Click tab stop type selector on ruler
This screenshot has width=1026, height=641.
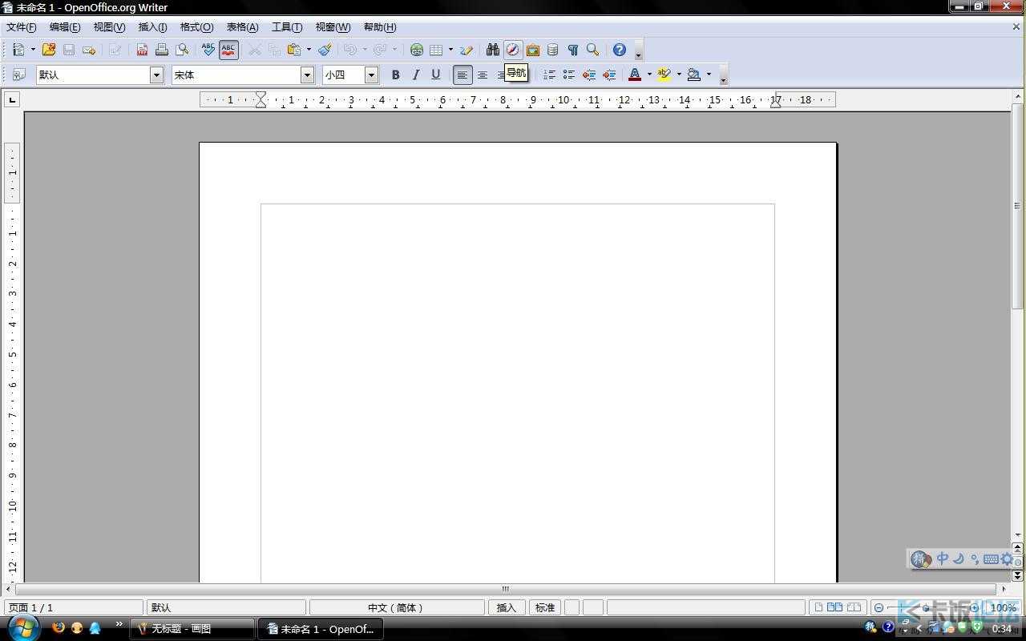click(x=12, y=99)
